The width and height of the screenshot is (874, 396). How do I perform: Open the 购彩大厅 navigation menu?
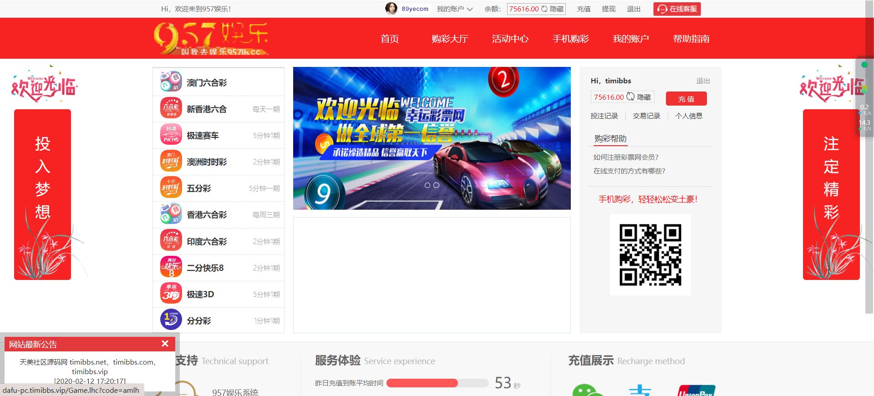click(450, 39)
